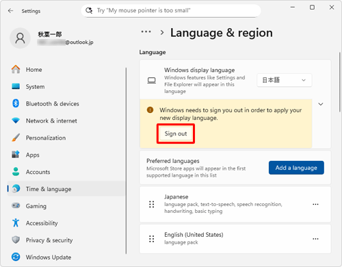Click the display language laptop icon
This screenshot has height=267, width=342.
point(152,80)
